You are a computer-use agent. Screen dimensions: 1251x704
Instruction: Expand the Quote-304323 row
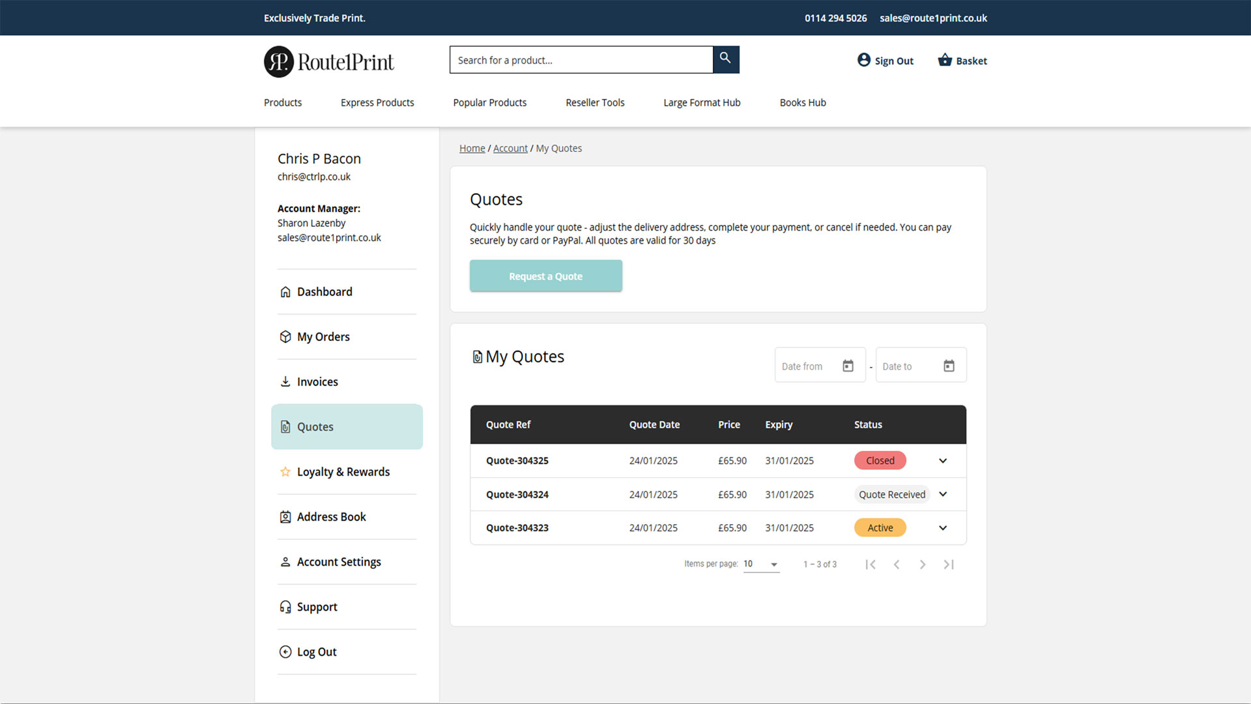943,527
